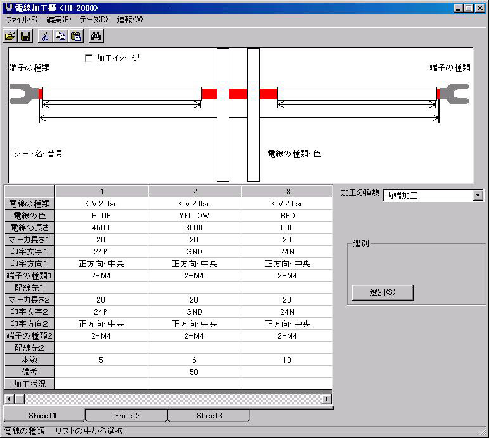Click the 印字文字1 cell 24N
The width and height of the screenshot is (489, 438).
tap(287, 252)
